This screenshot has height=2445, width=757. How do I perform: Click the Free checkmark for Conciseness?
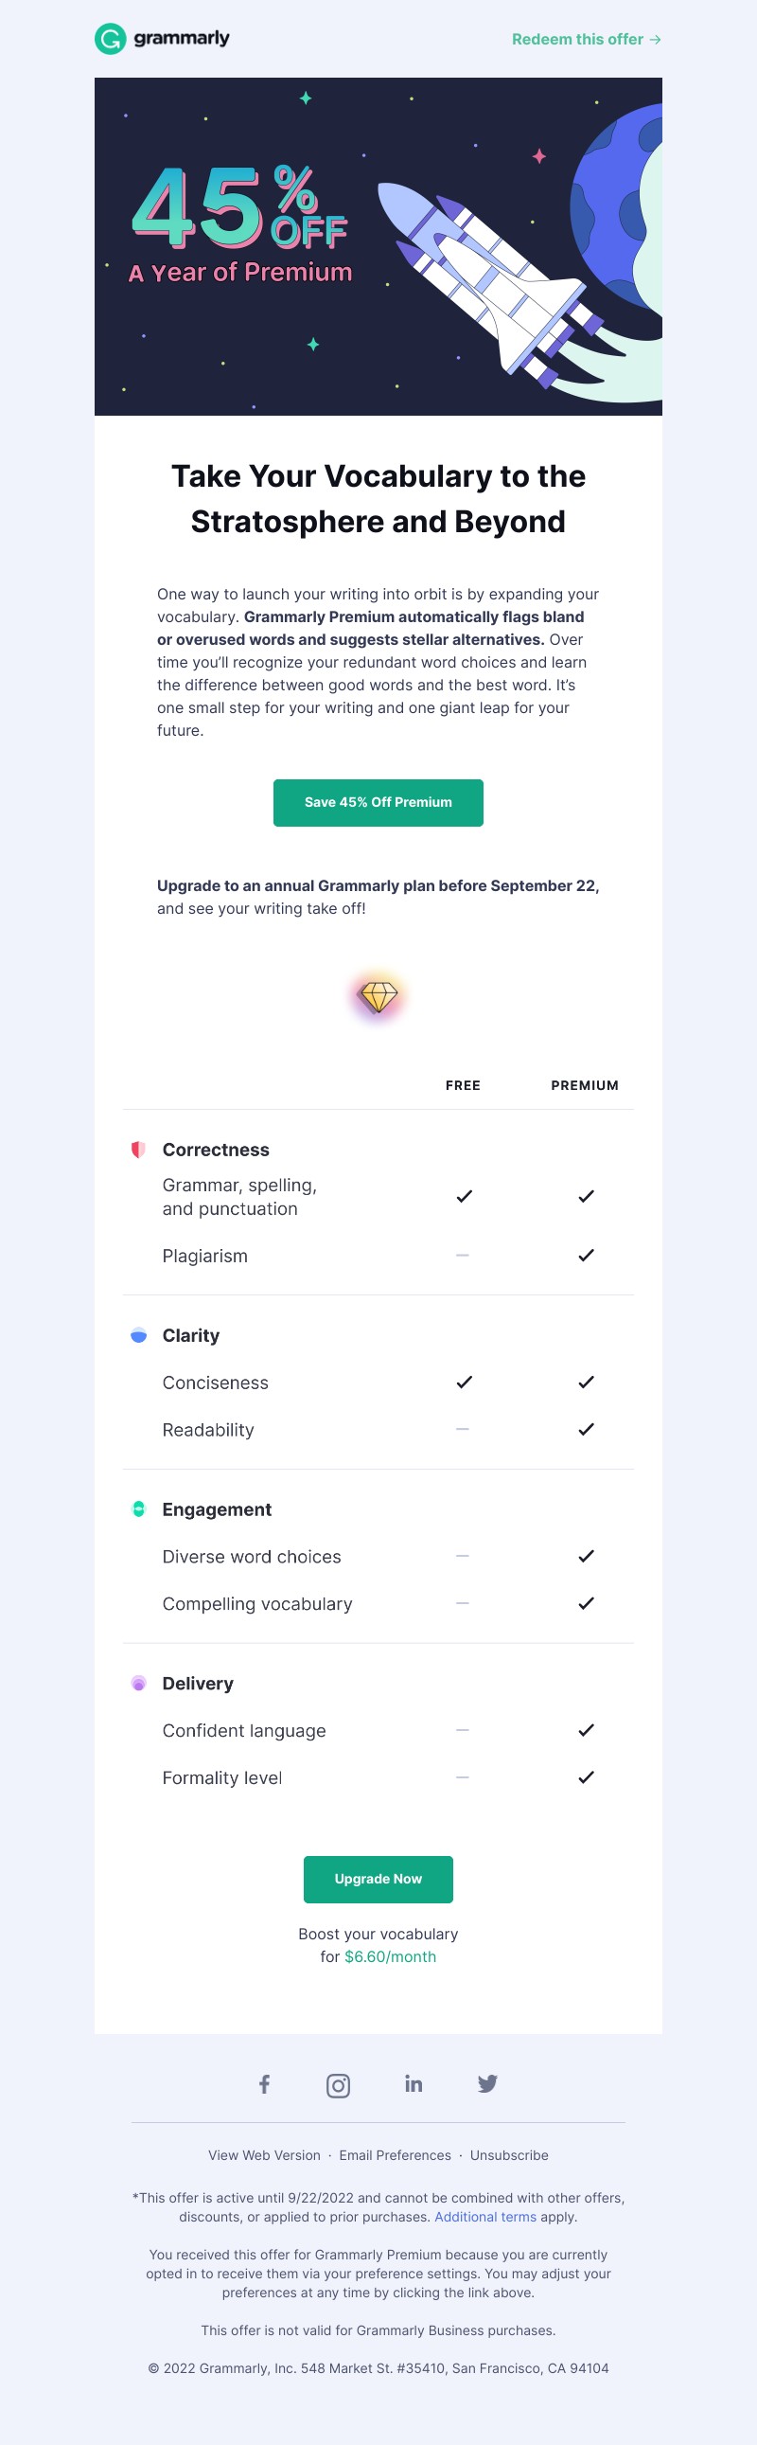(x=464, y=1382)
